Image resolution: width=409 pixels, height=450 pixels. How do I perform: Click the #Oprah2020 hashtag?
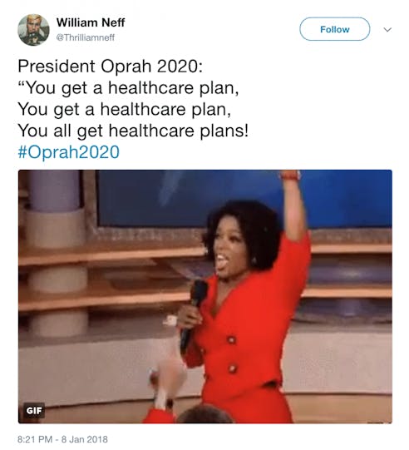coord(68,152)
